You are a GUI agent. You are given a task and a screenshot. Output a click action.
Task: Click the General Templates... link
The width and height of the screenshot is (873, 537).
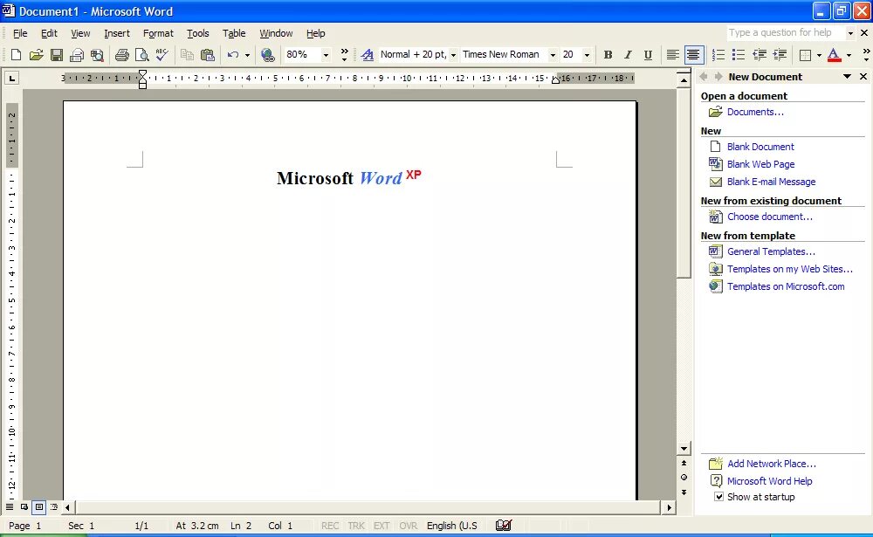(x=771, y=251)
